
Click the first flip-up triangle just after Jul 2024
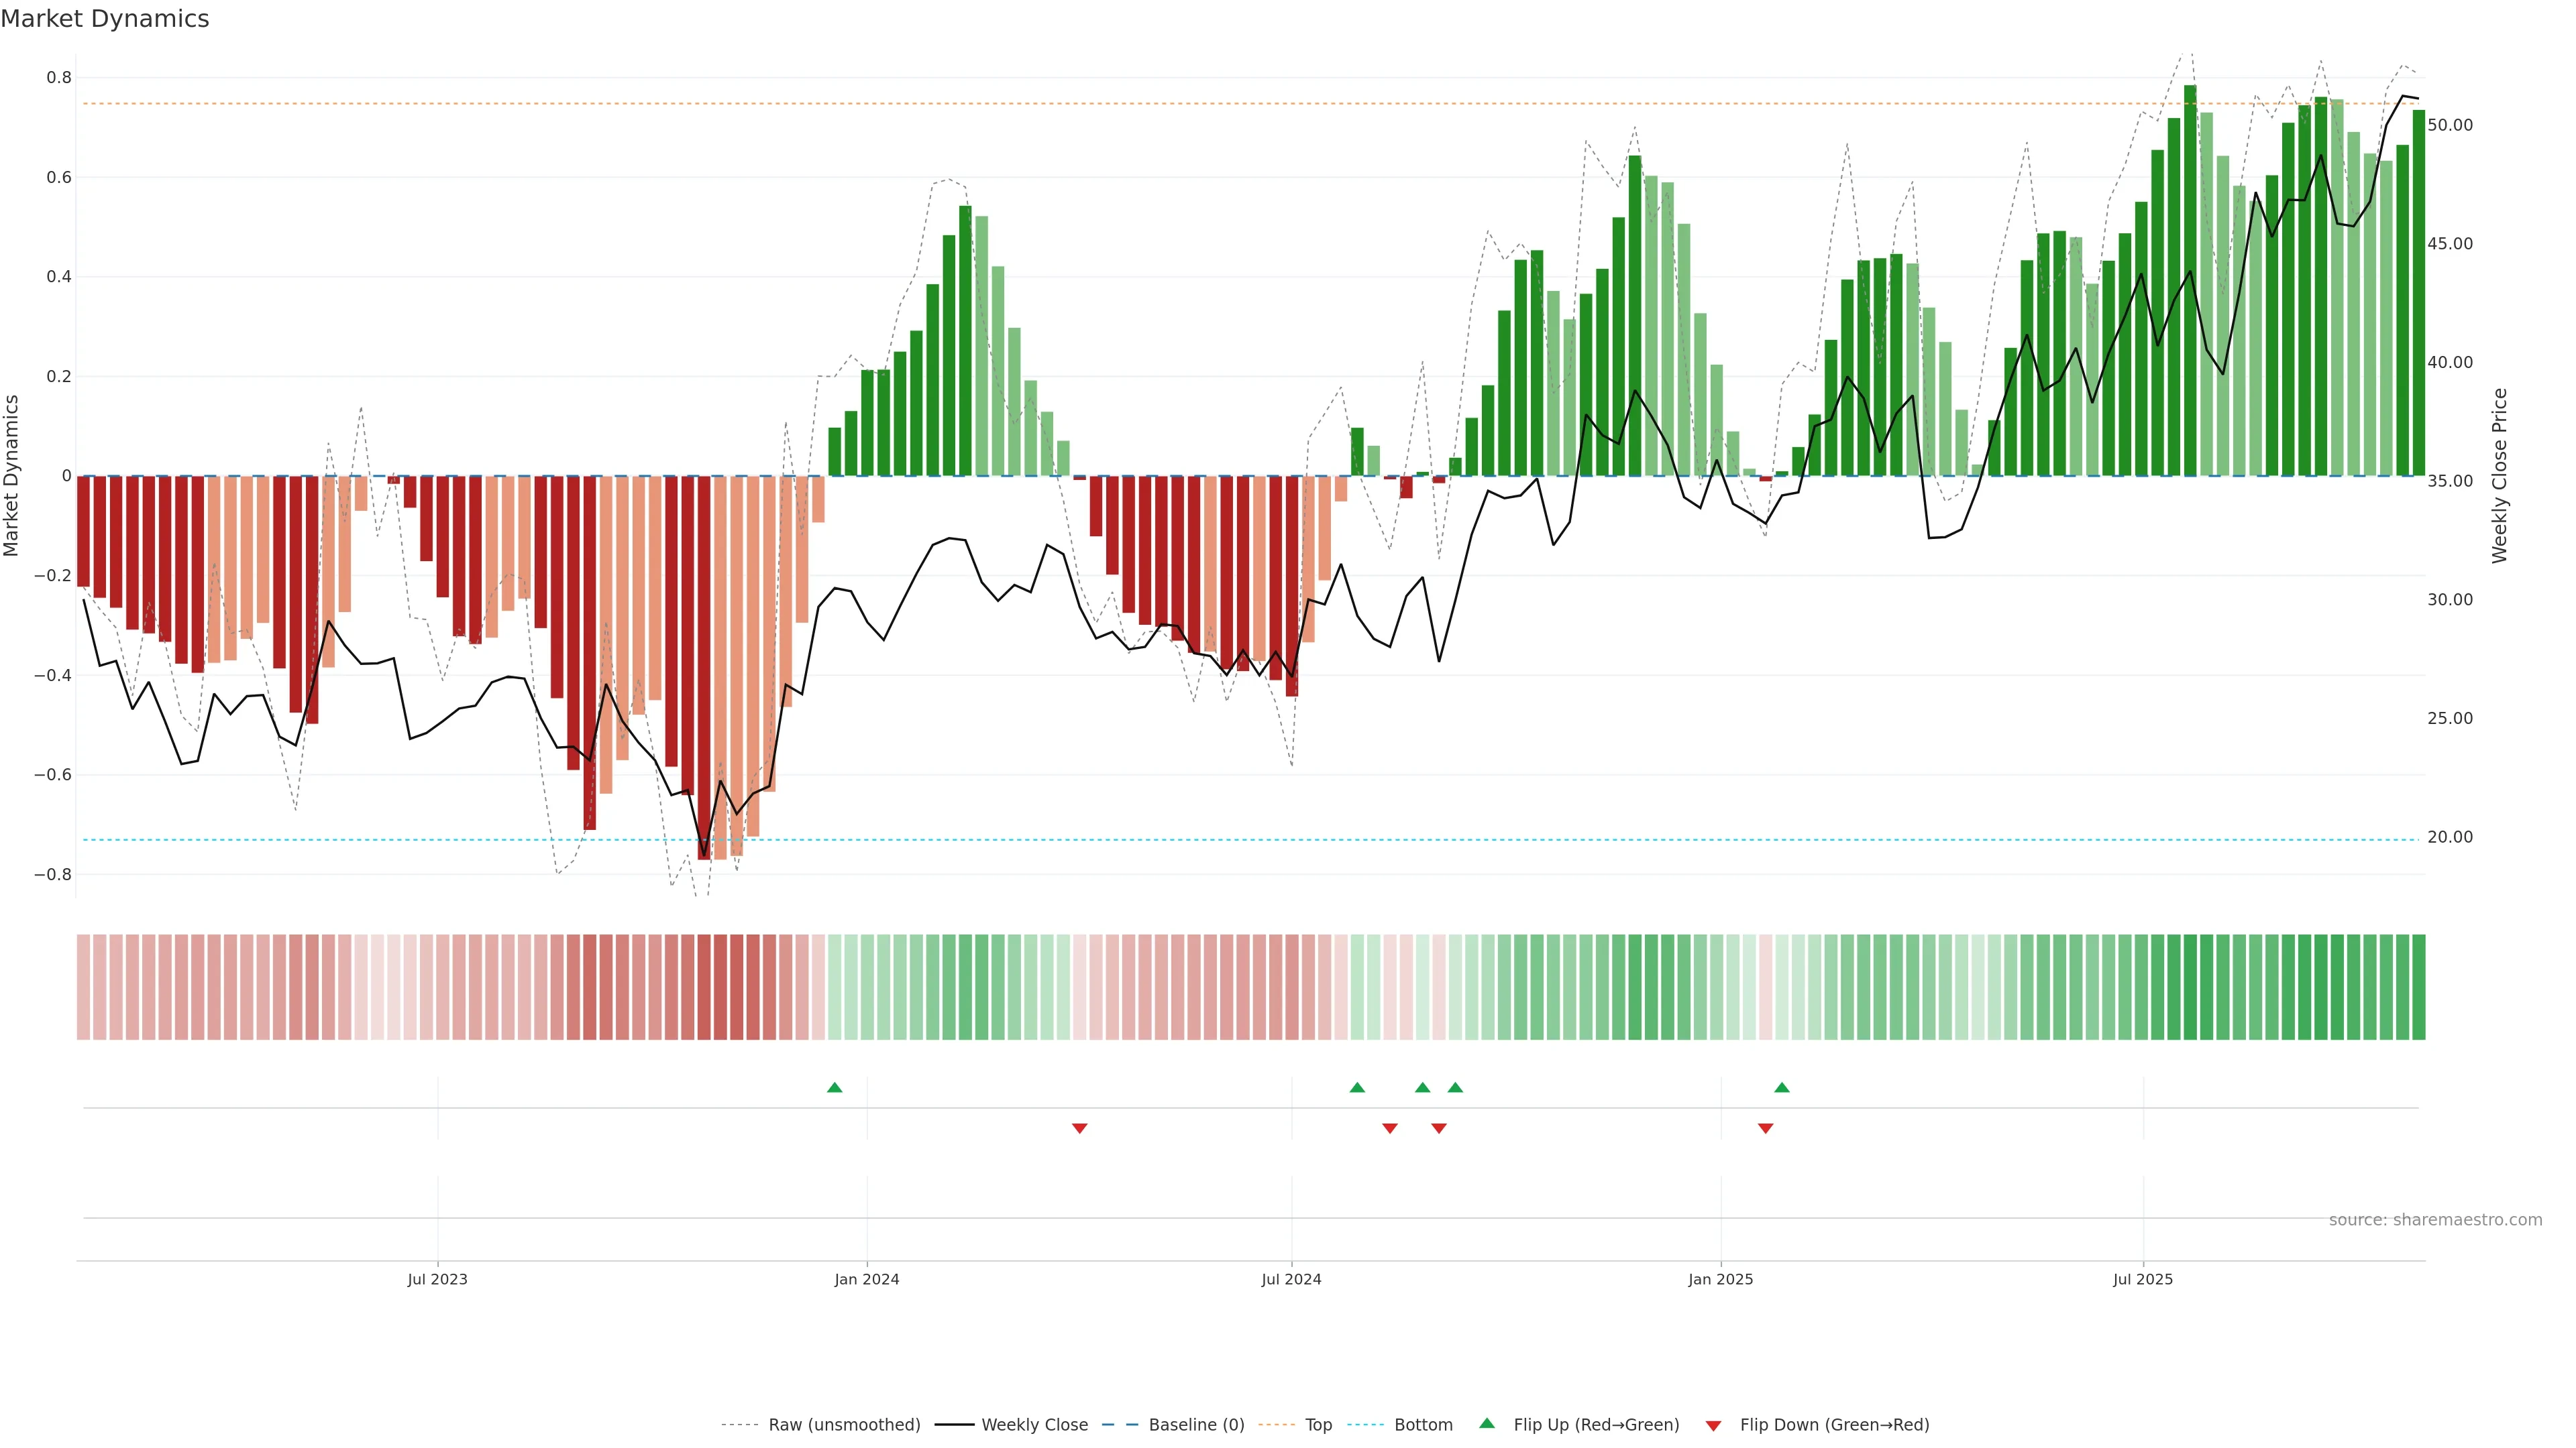click(x=1357, y=1087)
